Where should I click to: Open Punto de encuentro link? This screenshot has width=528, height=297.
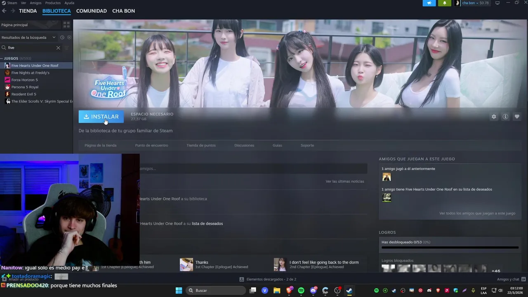(x=151, y=145)
